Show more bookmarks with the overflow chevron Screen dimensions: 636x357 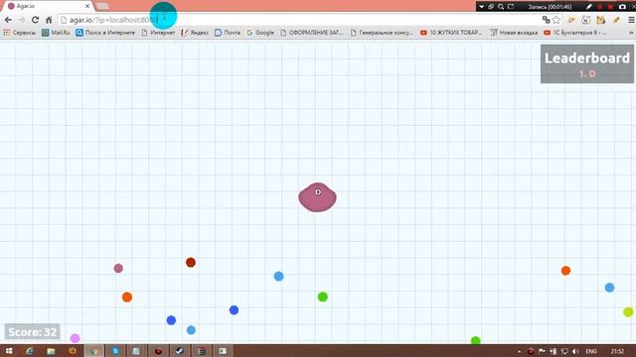(x=632, y=33)
